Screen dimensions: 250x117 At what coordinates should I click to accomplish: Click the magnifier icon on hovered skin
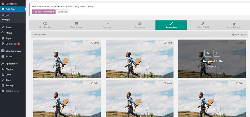216,53
